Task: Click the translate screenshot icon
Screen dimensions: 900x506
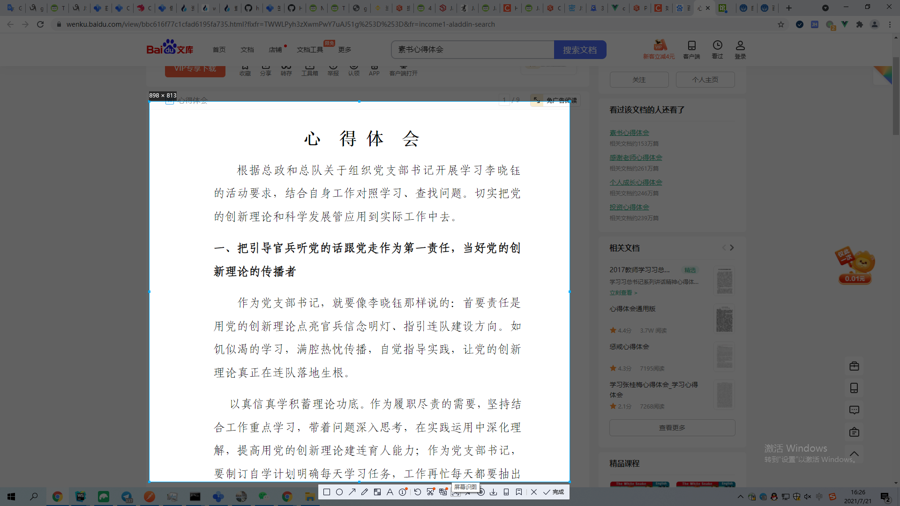Action: coord(443,492)
